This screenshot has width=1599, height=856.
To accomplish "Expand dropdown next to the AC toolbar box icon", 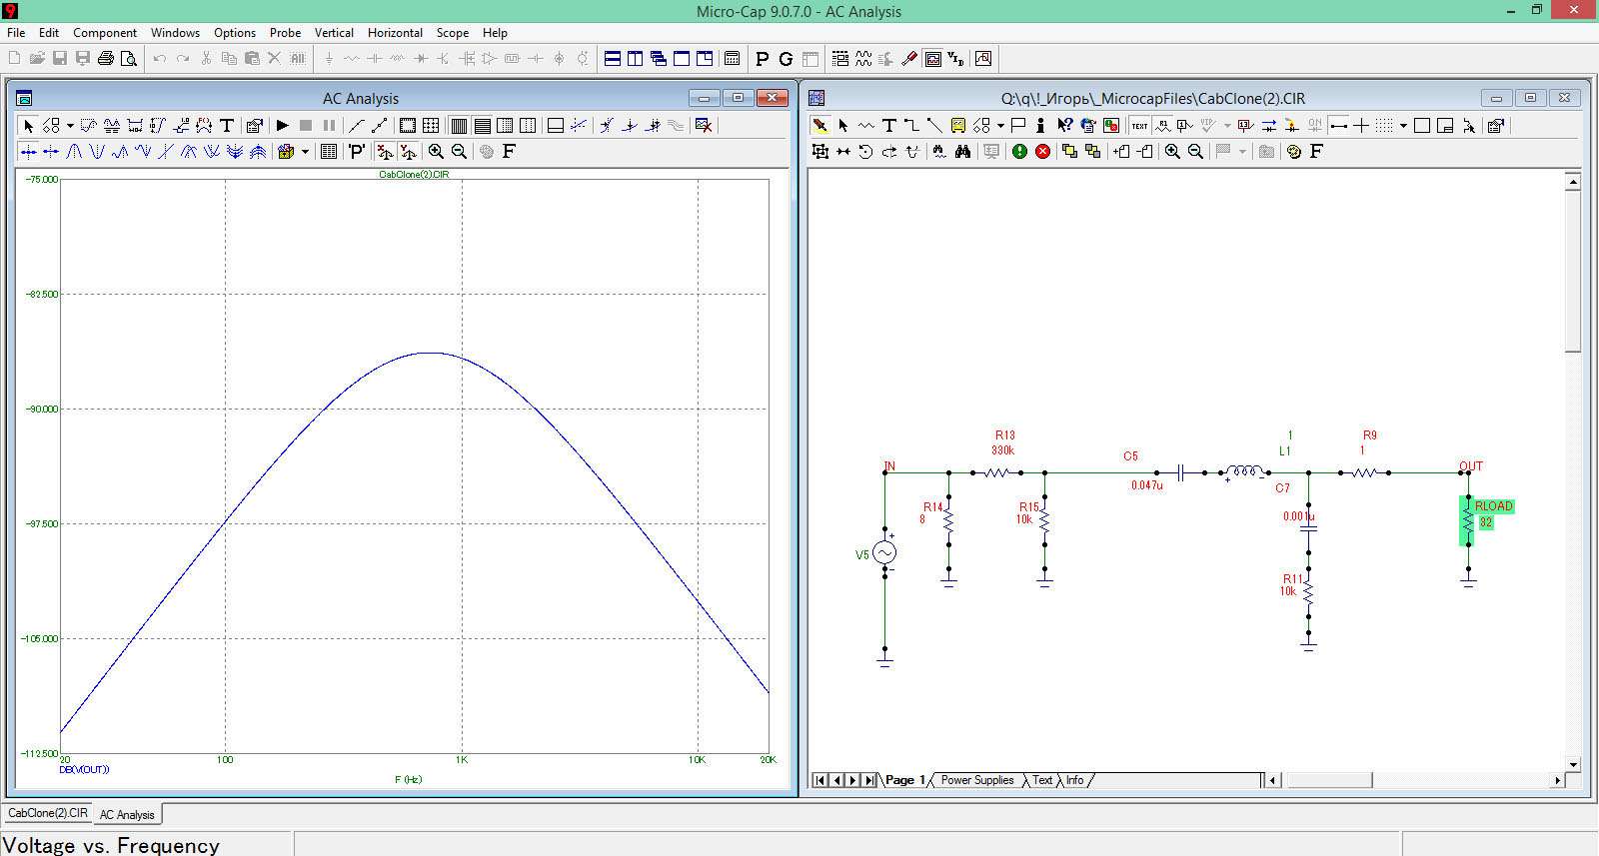I will pos(305,152).
